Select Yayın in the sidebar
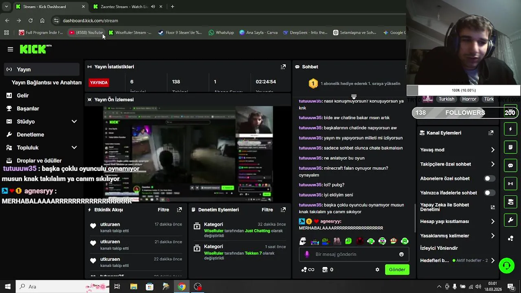The width and height of the screenshot is (521, 293). pyautogui.click(x=41, y=69)
